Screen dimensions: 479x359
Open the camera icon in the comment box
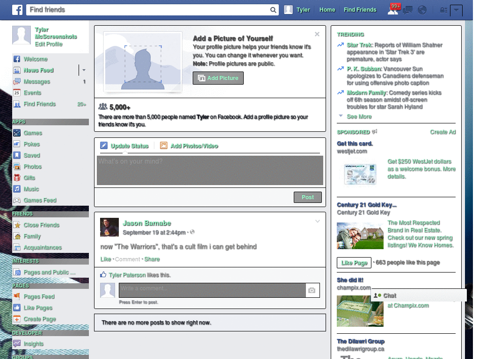[312, 290]
